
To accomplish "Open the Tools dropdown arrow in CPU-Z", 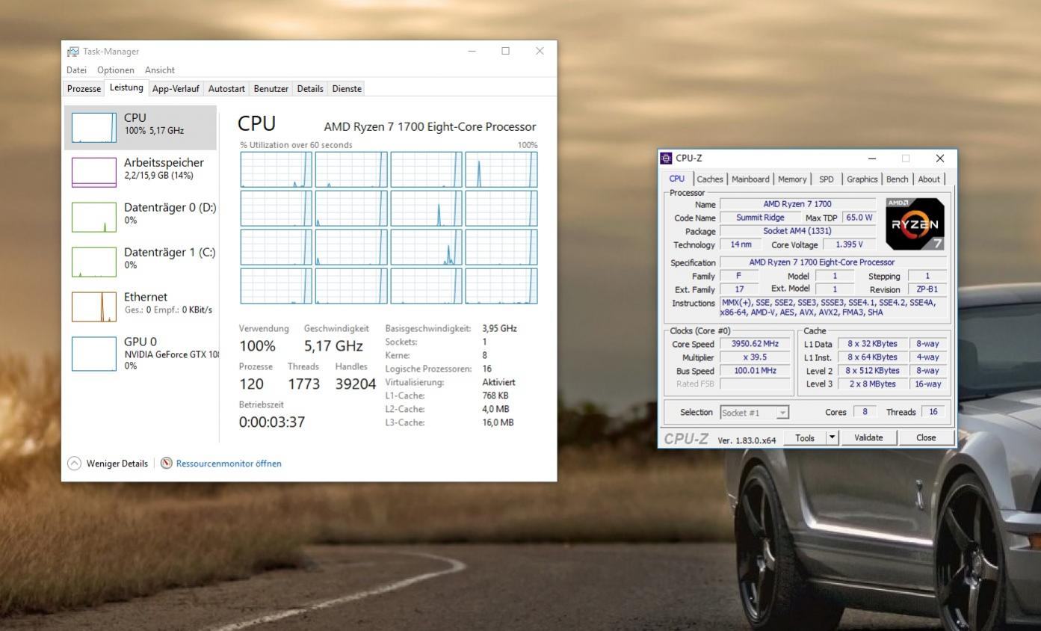I will pyautogui.click(x=833, y=438).
